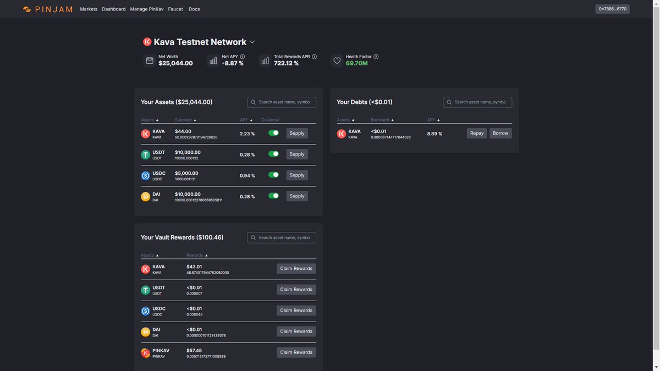Click search magnifier icon in Your Assets
The height and width of the screenshot is (371, 660).
[254, 102]
